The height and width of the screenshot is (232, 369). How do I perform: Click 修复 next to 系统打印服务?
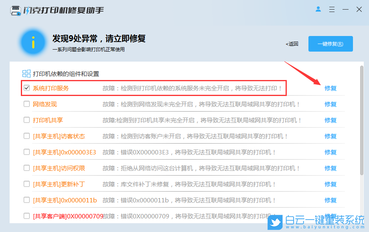coord(330,88)
